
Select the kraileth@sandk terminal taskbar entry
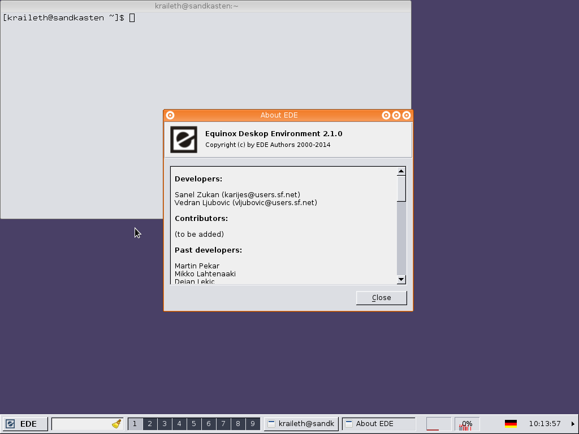301,424
